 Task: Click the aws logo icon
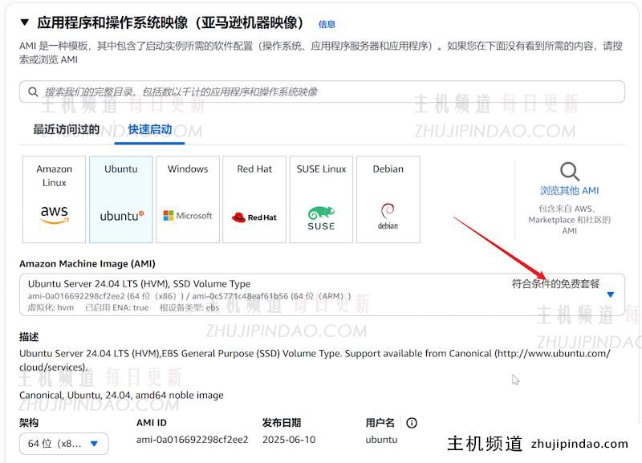click(55, 214)
